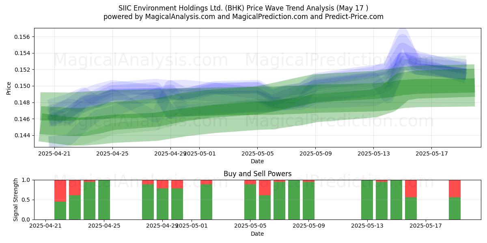487x243 pixels.
Task: Select 2025-05-05 tick on the price chart
Action: (257, 153)
